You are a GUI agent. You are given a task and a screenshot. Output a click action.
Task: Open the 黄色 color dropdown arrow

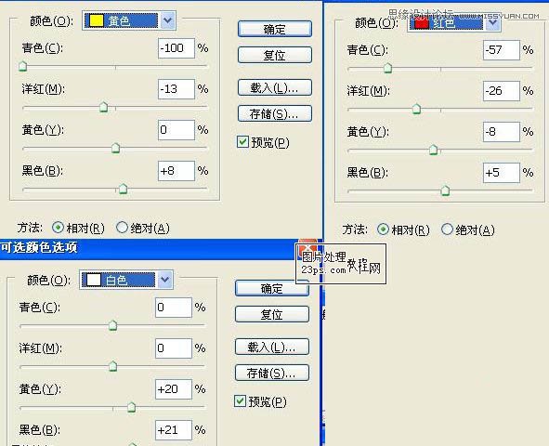(x=168, y=20)
